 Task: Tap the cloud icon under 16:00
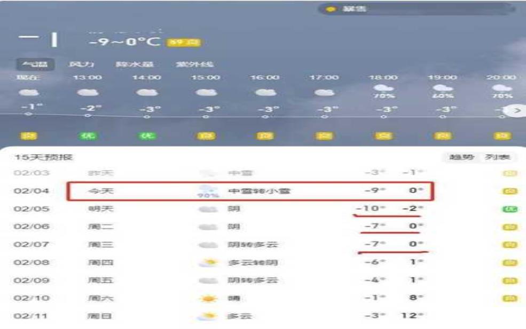pos(265,92)
